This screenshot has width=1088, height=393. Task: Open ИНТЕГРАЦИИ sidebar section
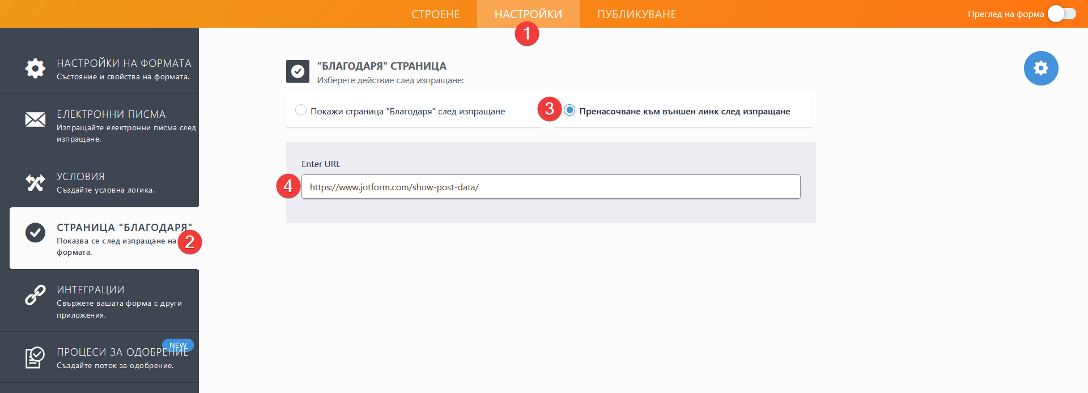click(99, 301)
